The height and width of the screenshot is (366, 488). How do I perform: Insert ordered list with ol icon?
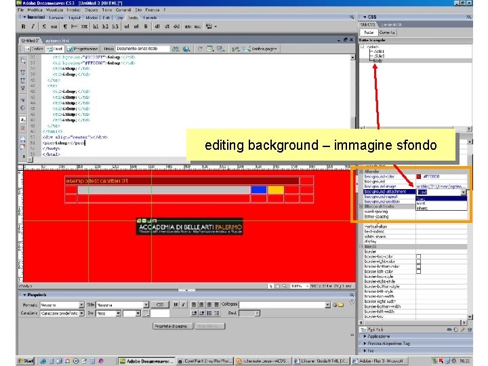tap(136, 26)
